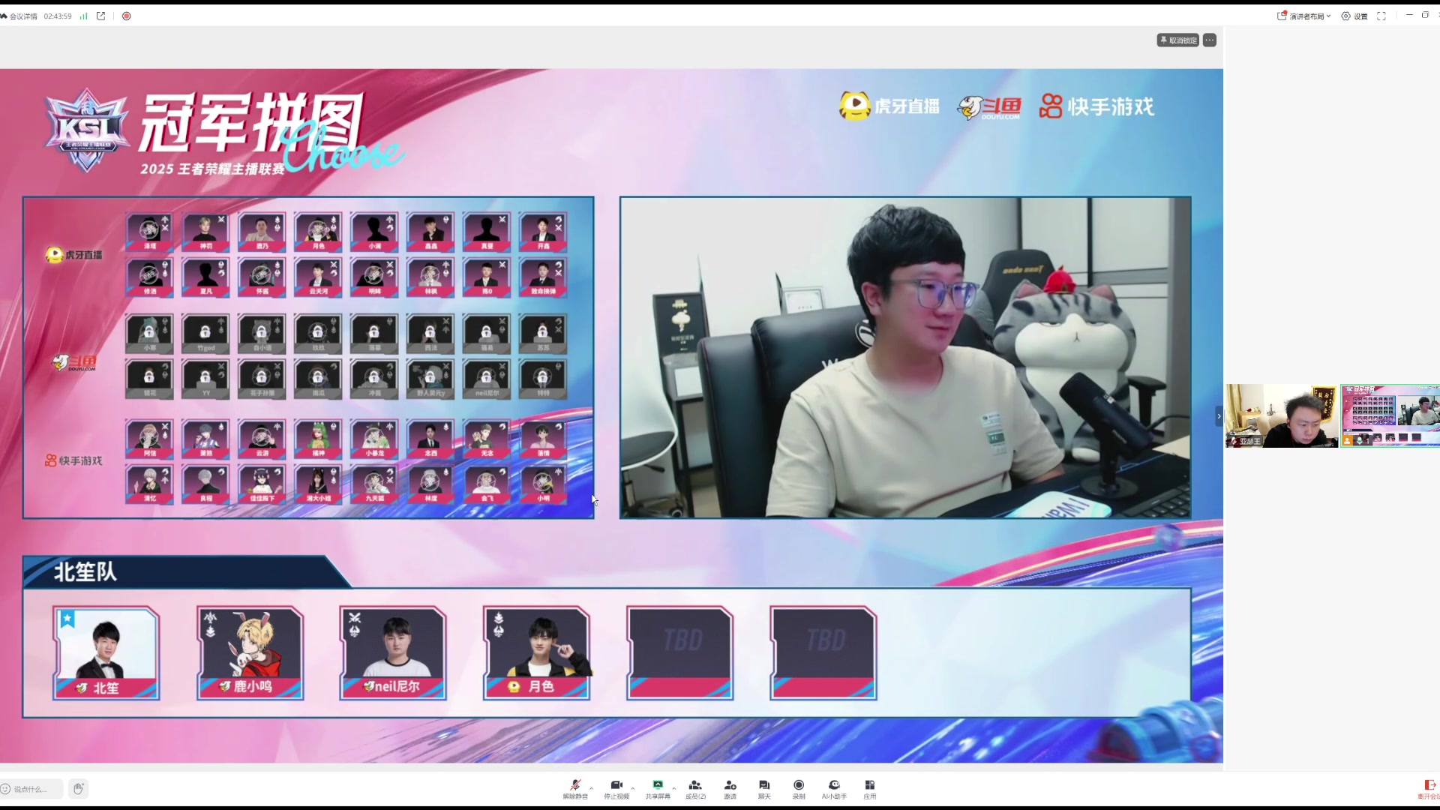Click the KSL league logo

pyautogui.click(x=87, y=131)
